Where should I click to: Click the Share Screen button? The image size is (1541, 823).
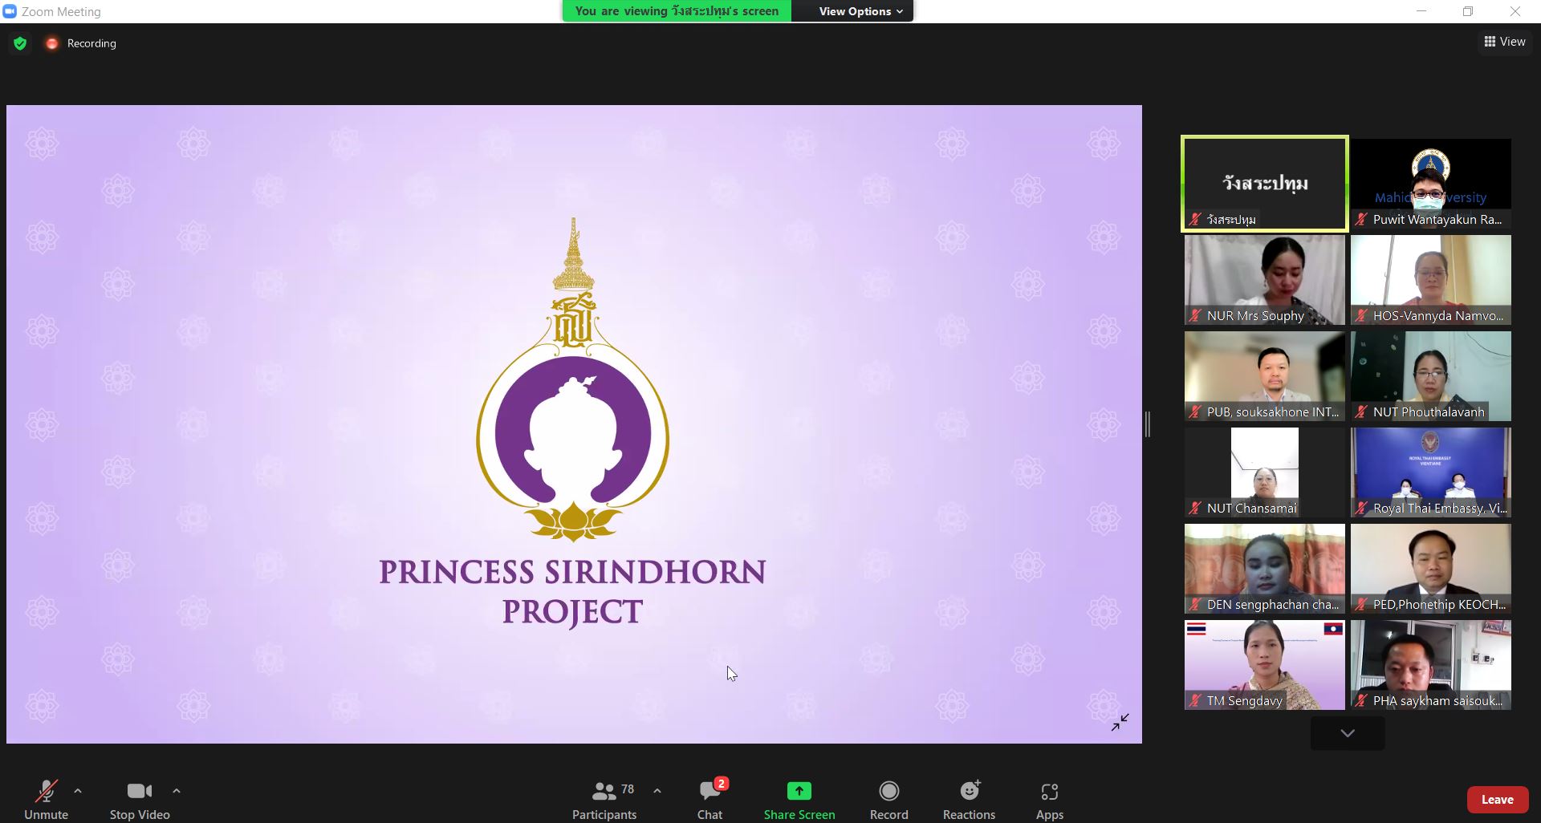(799, 799)
